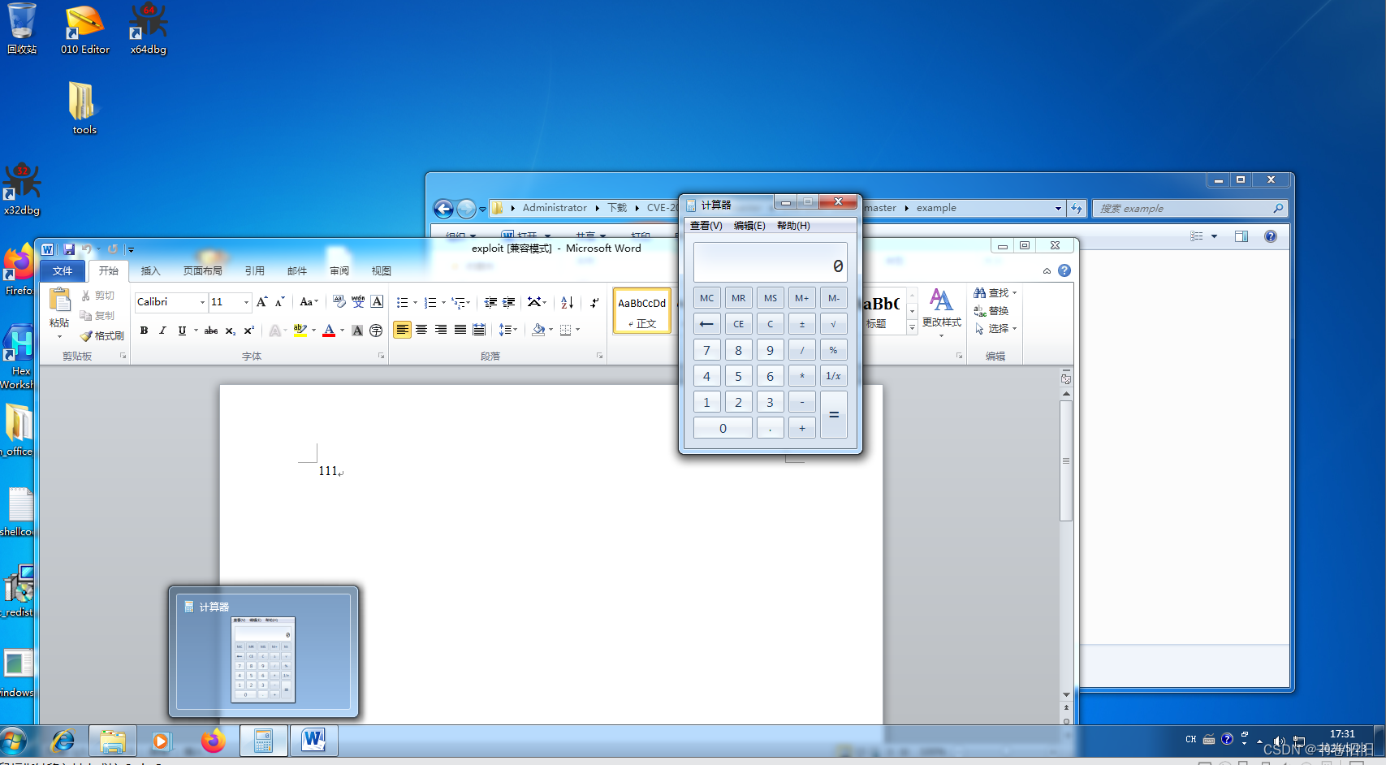Click the calculator MC memory clear button
Screen dimensions: 1386x765
coord(706,298)
